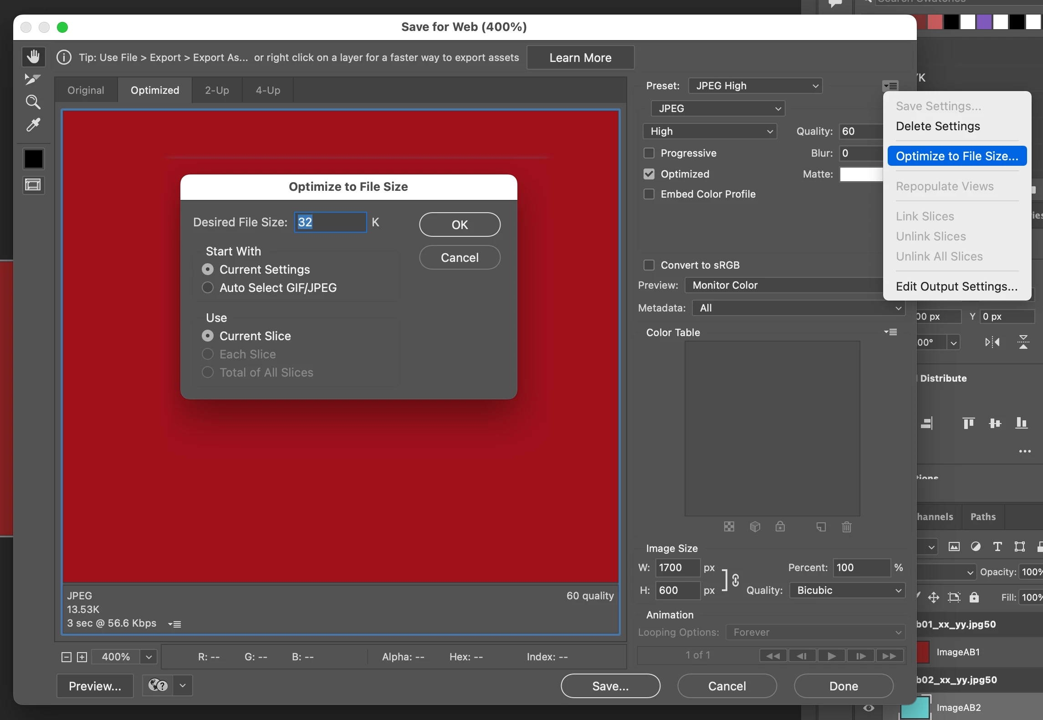Toggle slices visibility icon
1043x720 pixels.
(x=33, y=185)
